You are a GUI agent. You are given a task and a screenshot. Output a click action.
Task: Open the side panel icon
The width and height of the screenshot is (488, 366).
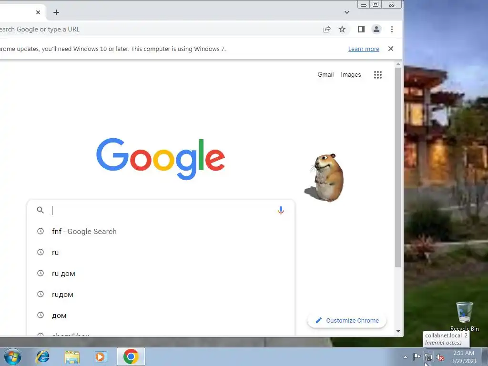point(361,29)
